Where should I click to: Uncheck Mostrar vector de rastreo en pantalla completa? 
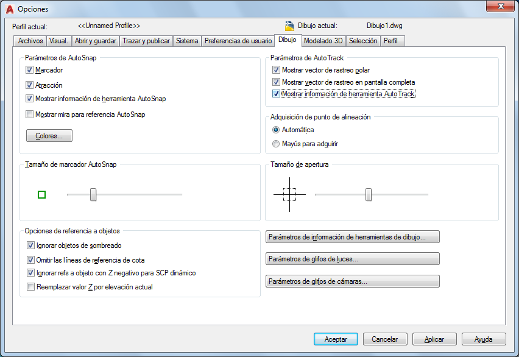pos(276,82)
